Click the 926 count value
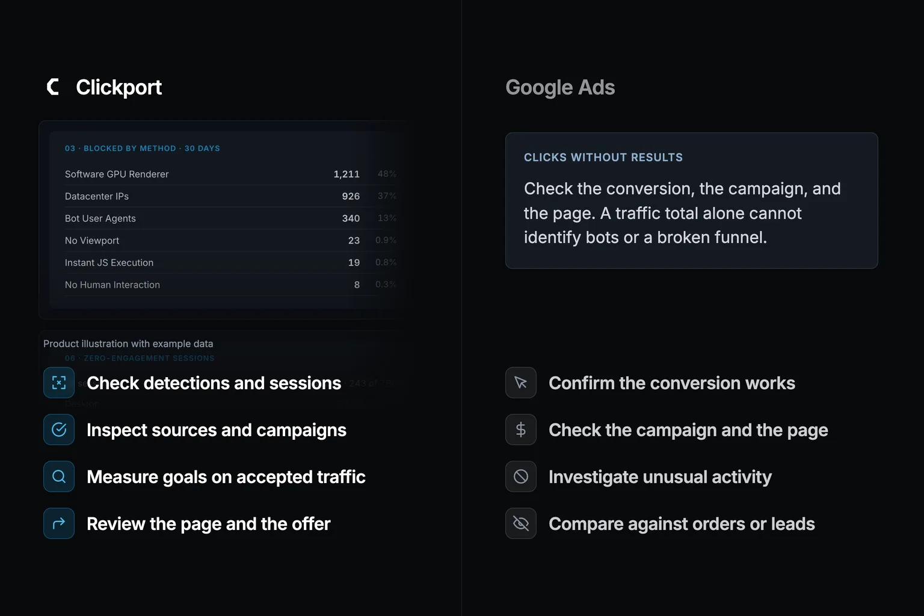The width and height of the screenshot is (924, 616). [351, 196]
